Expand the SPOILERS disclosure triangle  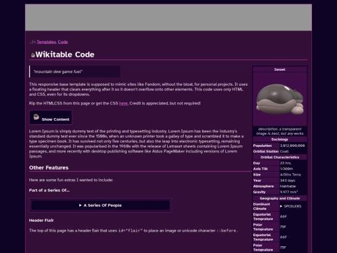coord(281,206)
